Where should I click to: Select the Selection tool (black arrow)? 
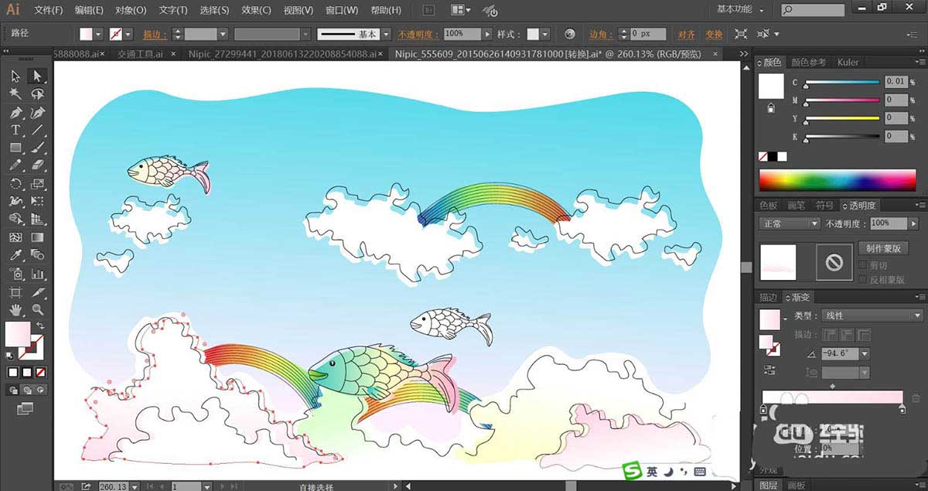(15, 76)
